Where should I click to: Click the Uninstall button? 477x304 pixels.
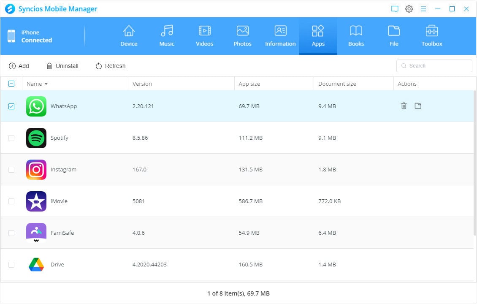[x=62, y=66]
